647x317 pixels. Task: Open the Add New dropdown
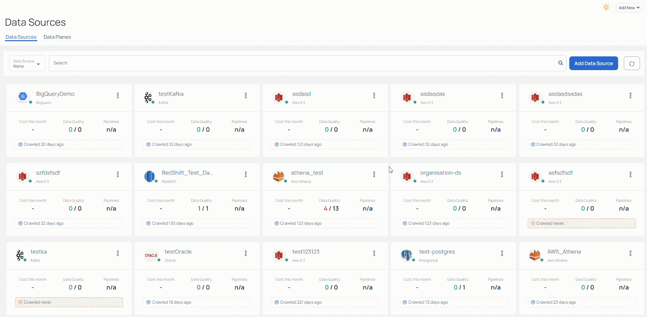(629, 8)
